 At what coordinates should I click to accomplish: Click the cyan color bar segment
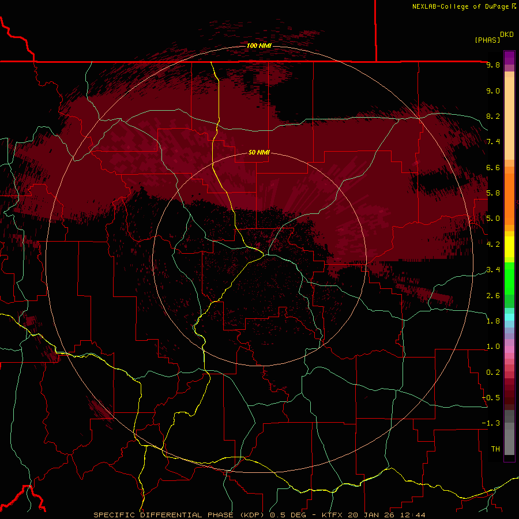[509, 317]
